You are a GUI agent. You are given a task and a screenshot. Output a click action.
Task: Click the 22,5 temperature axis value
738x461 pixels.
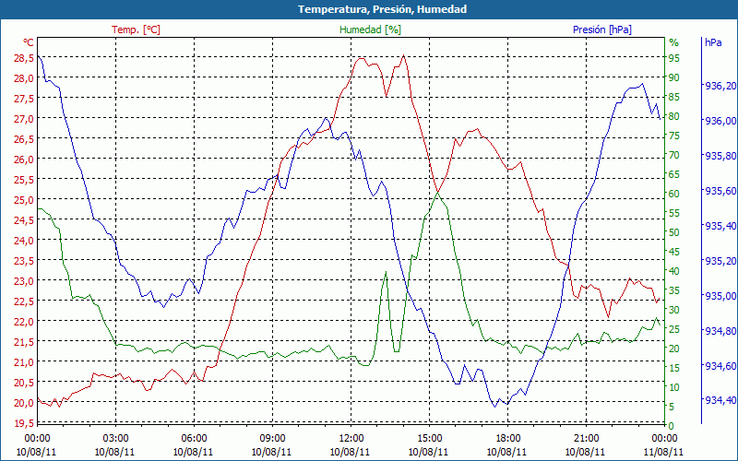tap(24, 301)
